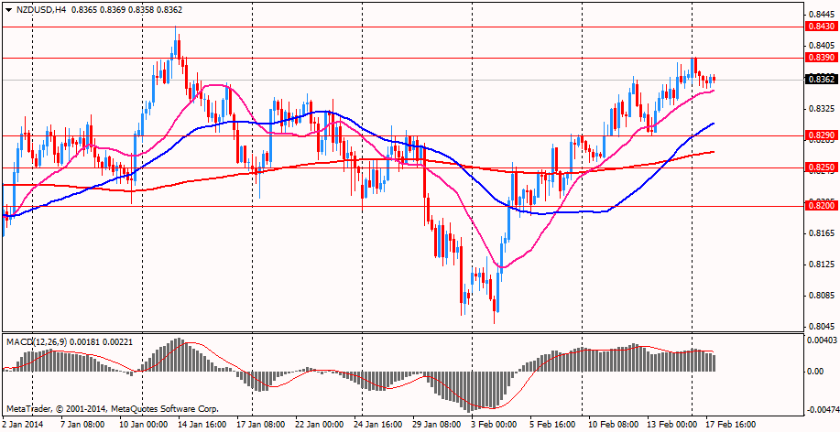
Task: Select the 0.8390 red price level tag
Action: click(x=819, y=58)
